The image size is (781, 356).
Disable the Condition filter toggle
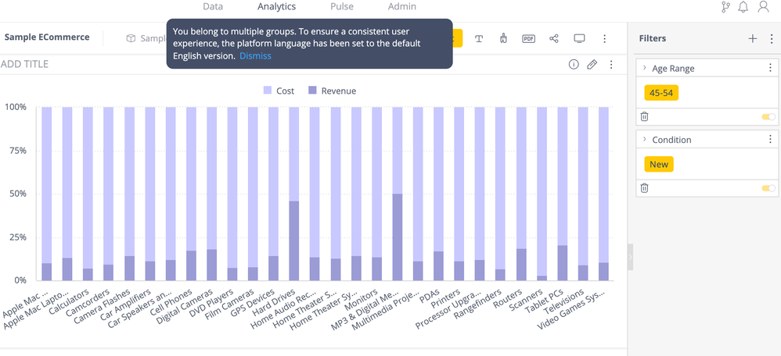(768, 187)
